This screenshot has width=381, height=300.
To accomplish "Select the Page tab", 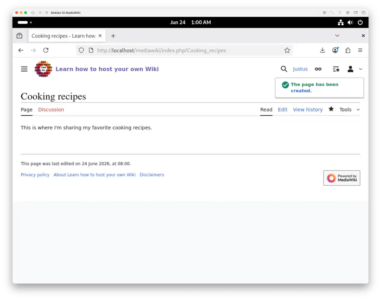I will tap(27, 110).
